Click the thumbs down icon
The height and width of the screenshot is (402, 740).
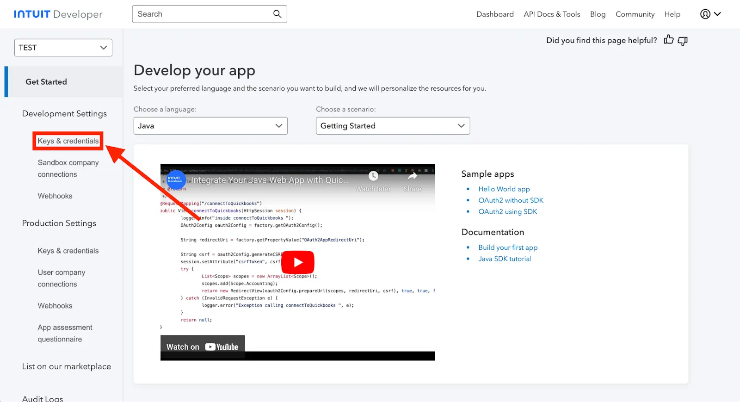pos(683,41)
